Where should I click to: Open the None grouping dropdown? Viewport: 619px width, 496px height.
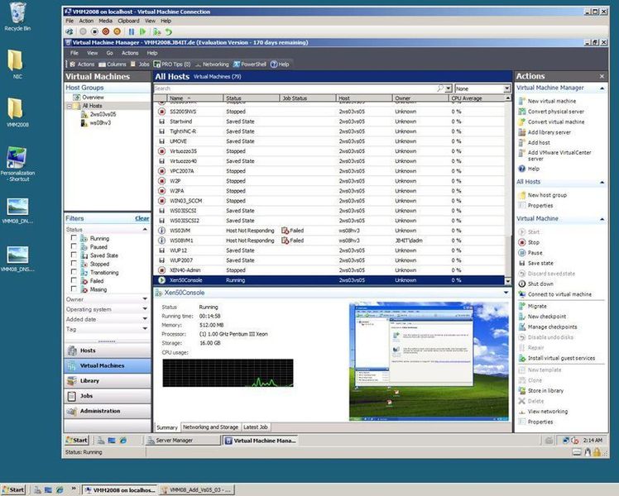507,88
